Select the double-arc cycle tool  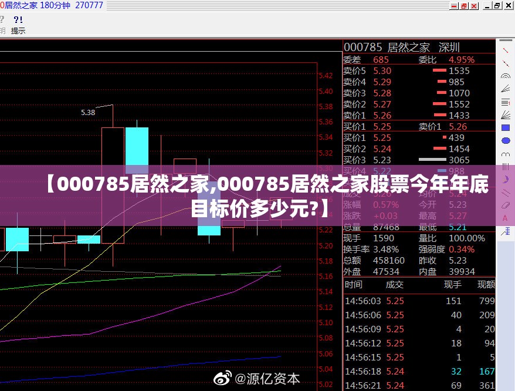click(x=506, y=154)
